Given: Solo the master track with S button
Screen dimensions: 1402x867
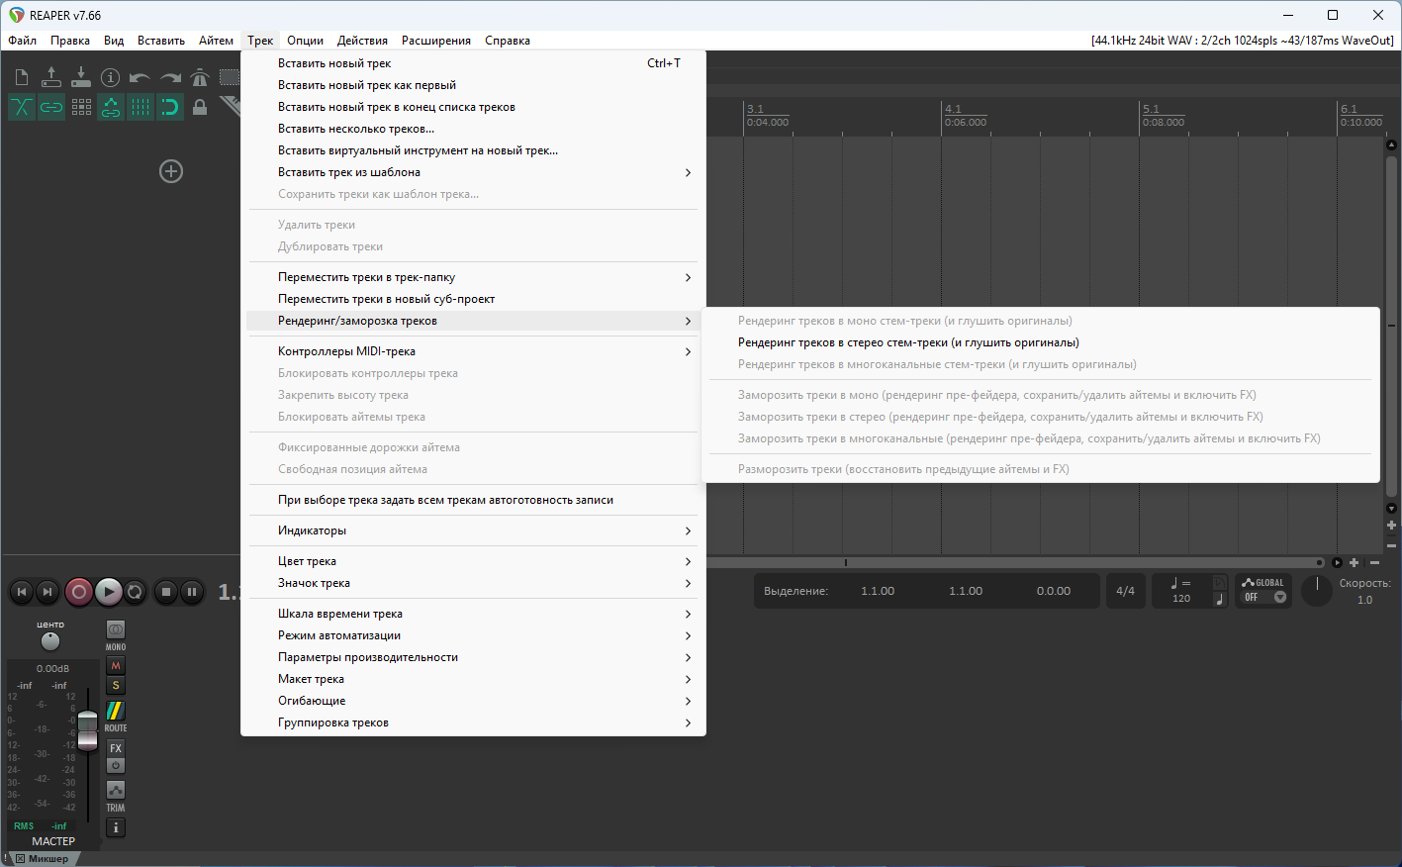Looking at the screenshot, I should coord(116,685).
